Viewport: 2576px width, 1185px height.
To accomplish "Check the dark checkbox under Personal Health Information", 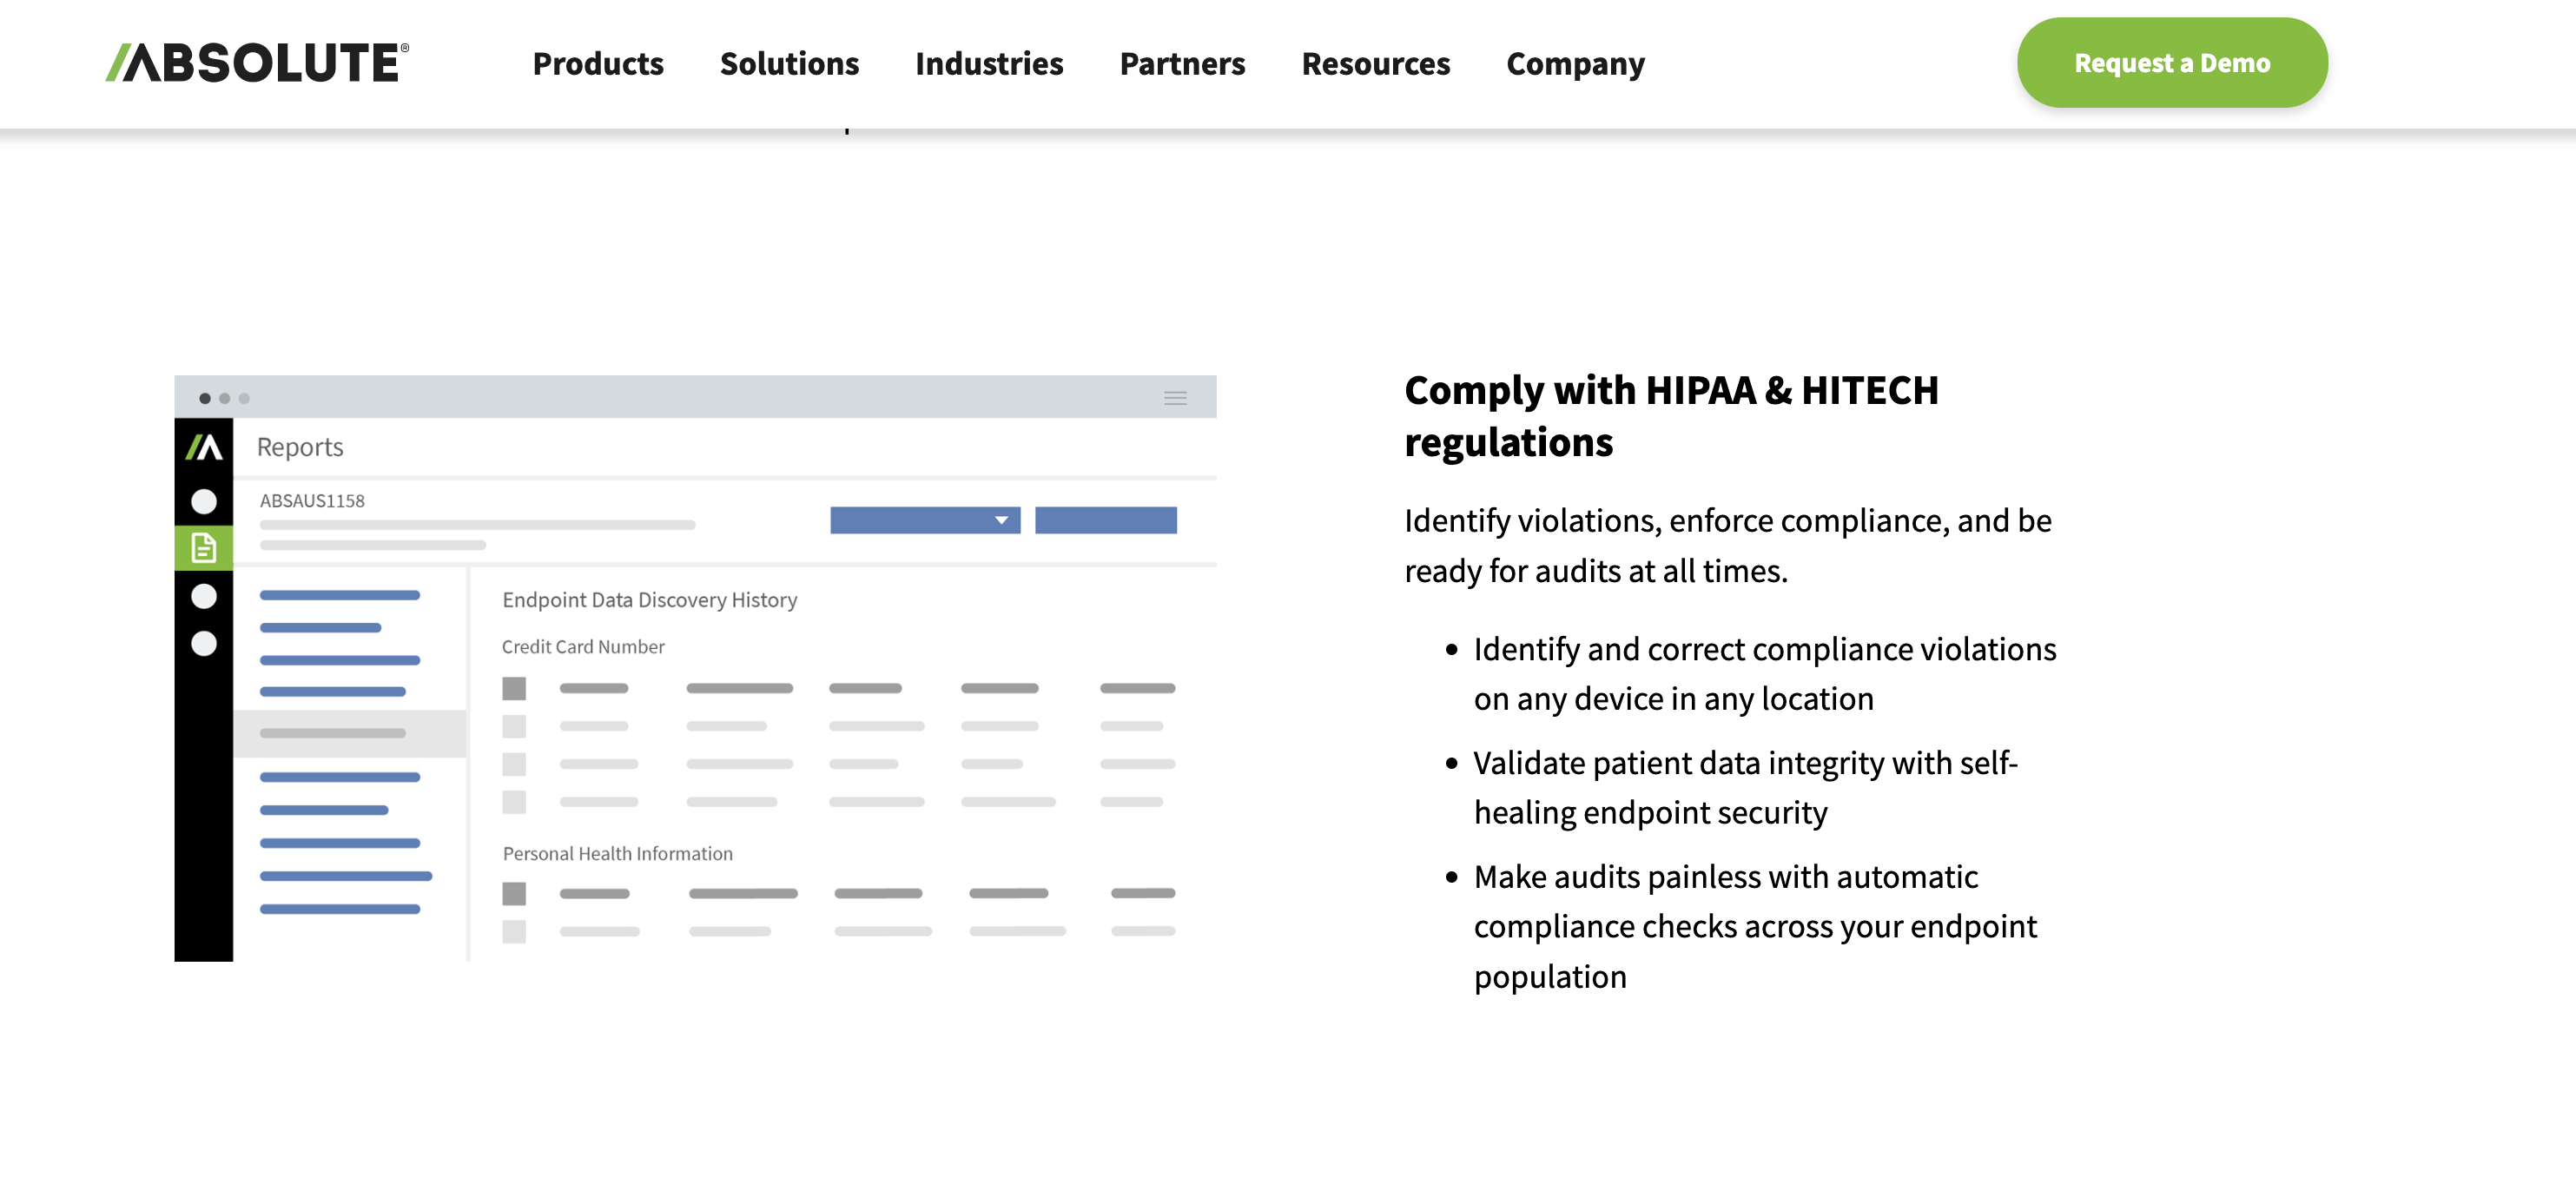I will (514, 893).
